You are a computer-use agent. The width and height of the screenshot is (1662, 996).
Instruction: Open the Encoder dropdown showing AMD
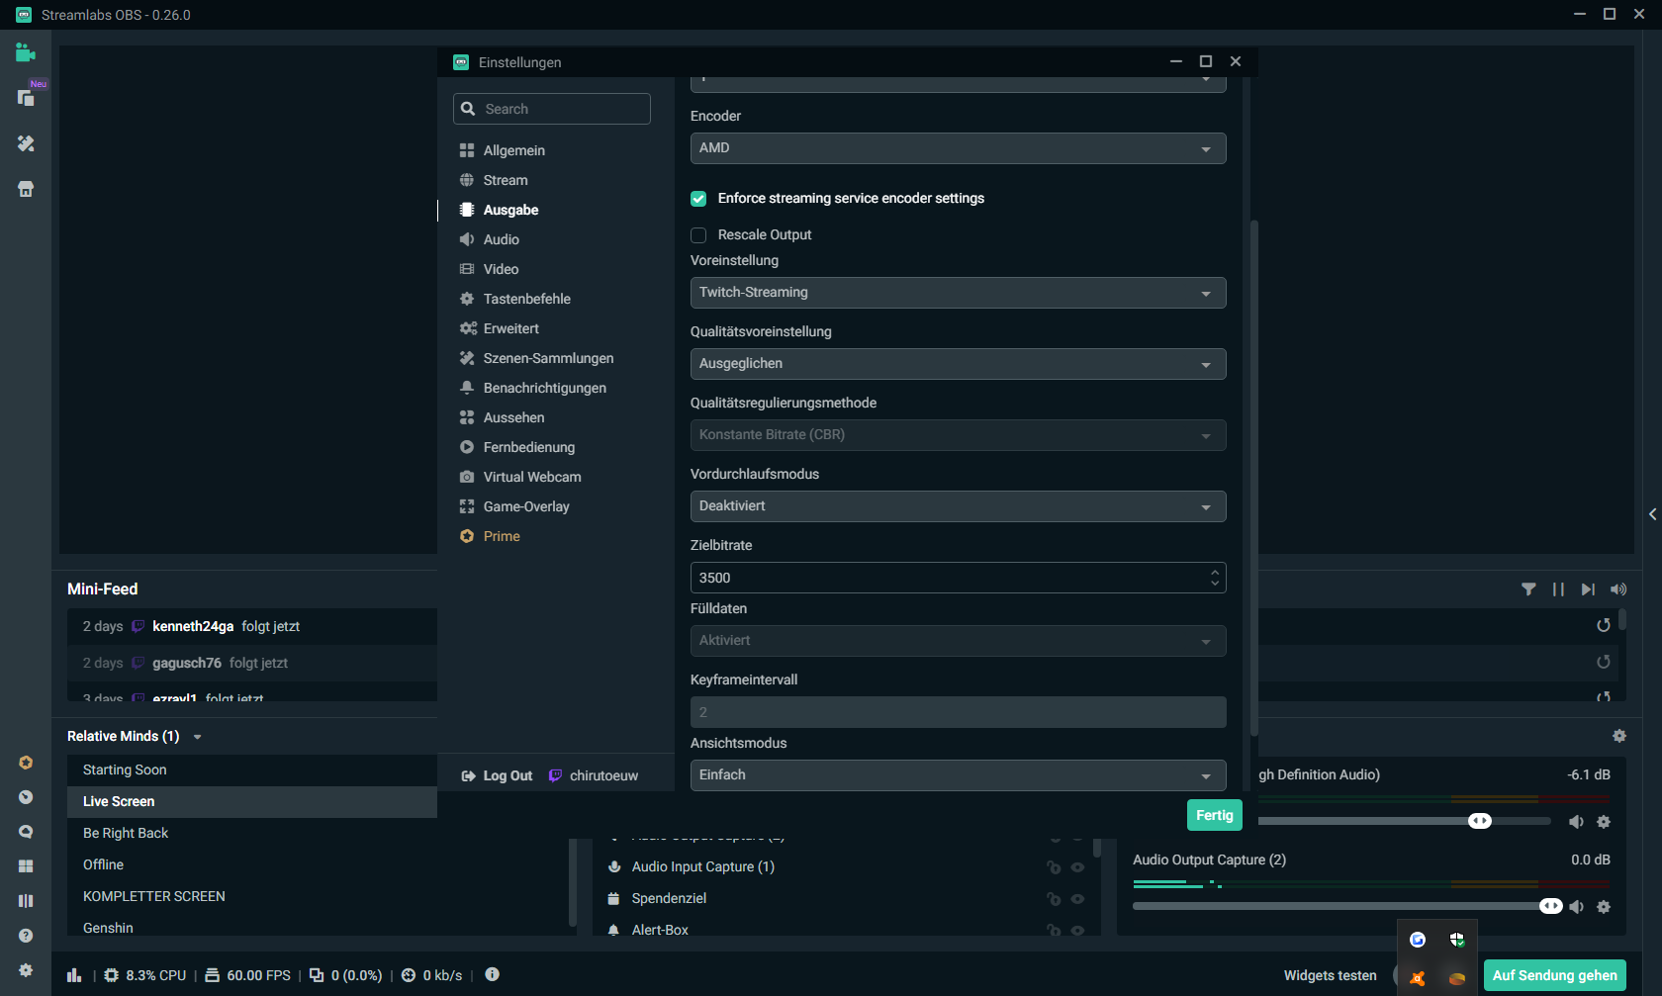click(958, 148)
